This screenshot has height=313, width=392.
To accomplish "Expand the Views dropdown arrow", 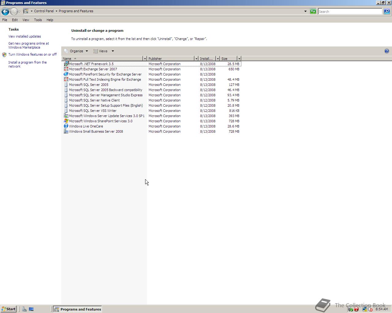I will pos(113,51).
